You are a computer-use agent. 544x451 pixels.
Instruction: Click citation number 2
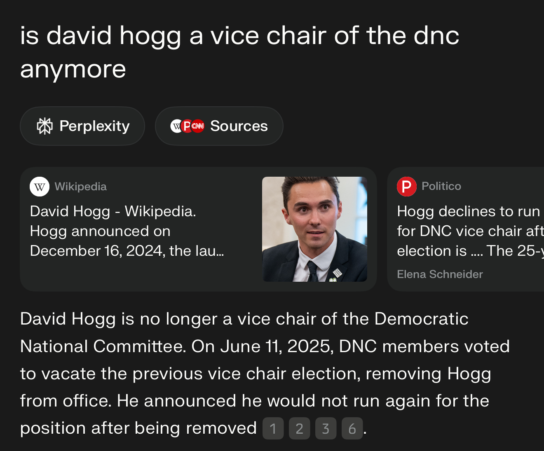point(299,429)
